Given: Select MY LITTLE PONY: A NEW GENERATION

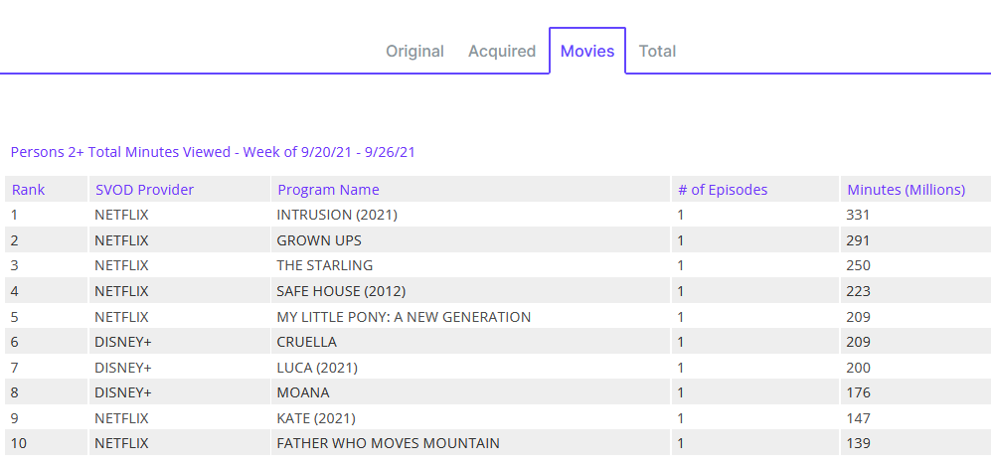Looking at the screenshot, I should [x=404, y=317].
